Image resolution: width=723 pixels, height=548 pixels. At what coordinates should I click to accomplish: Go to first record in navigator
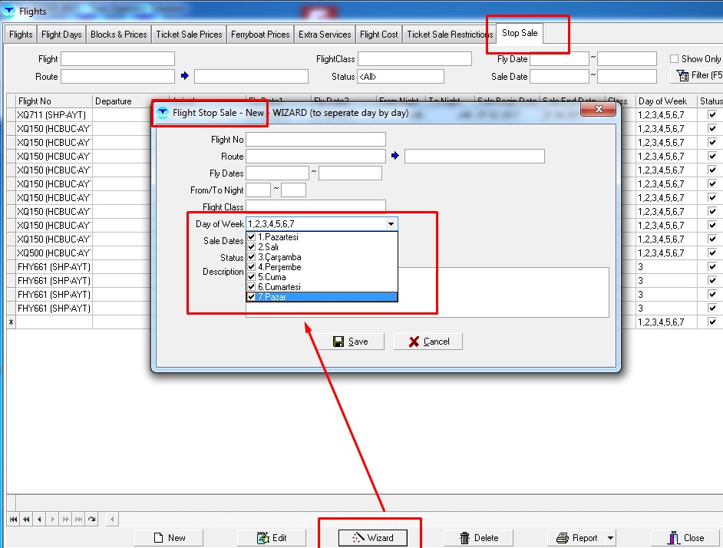13,520
